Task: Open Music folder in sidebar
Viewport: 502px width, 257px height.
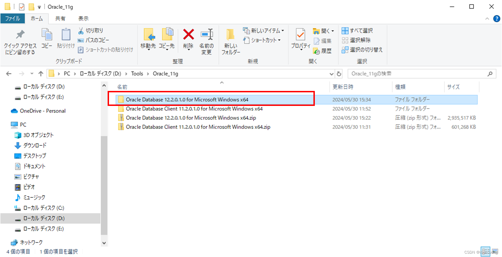Action: (x=29, y=197)
